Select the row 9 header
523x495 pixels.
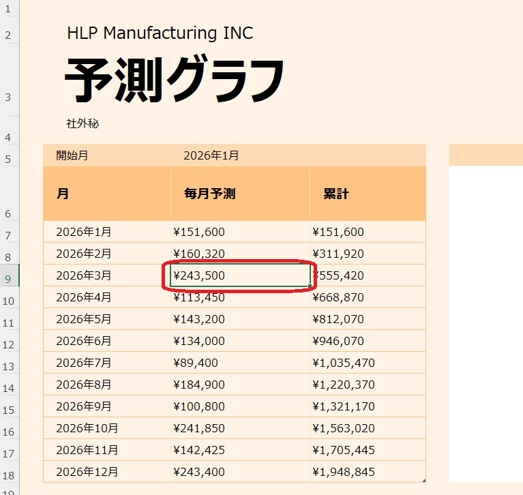tap(10, 275)
